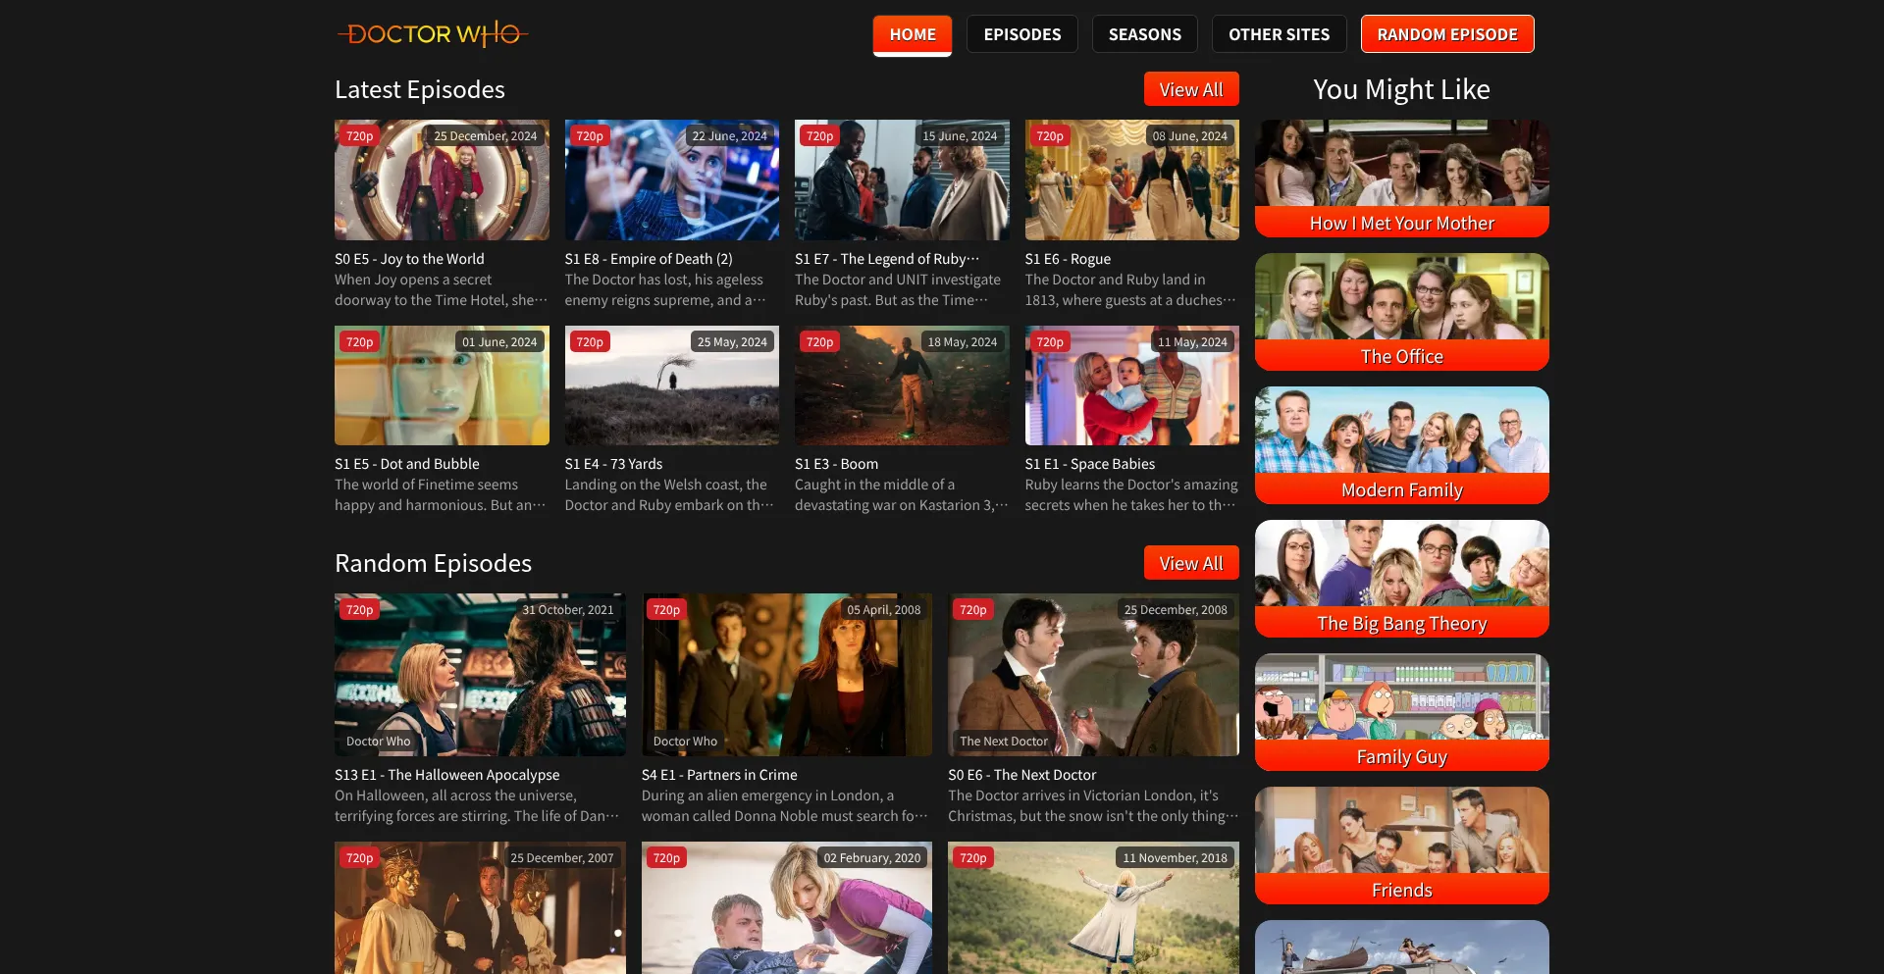Viewport: 1884px width, 974px height.
Task: Open the Seasons menu item
Action: coord(1145,34)
